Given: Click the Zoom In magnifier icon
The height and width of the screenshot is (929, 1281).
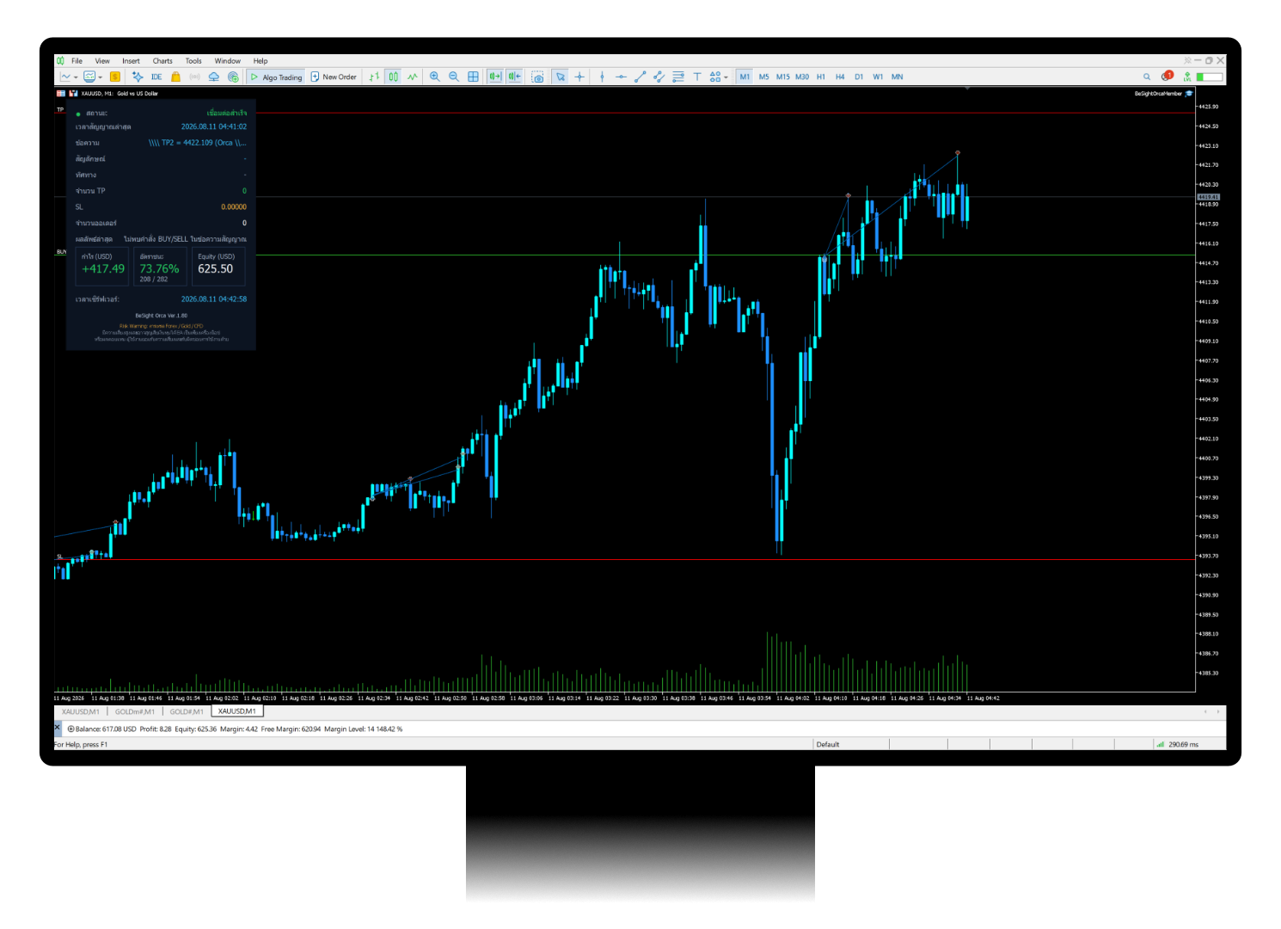Looking at the screenshot, I should pos(435,77).
